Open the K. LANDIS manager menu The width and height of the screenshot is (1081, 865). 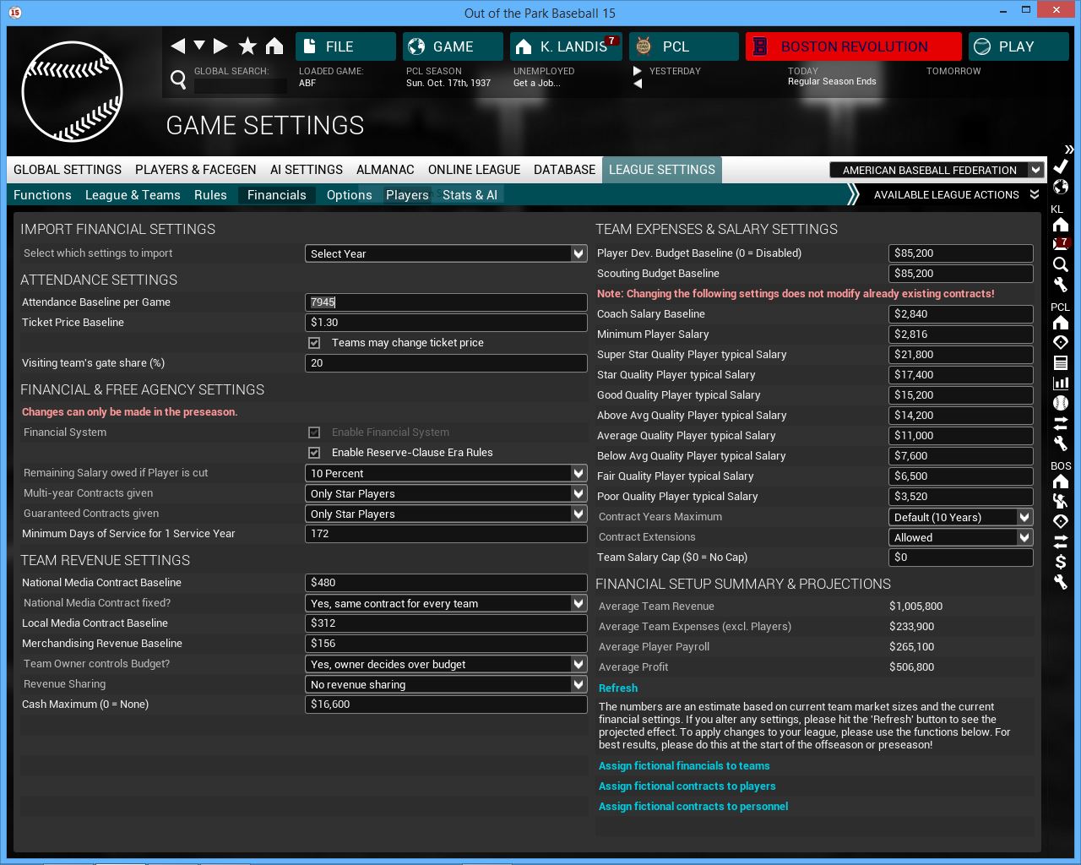pyautogui.click(x=566, y=46)
